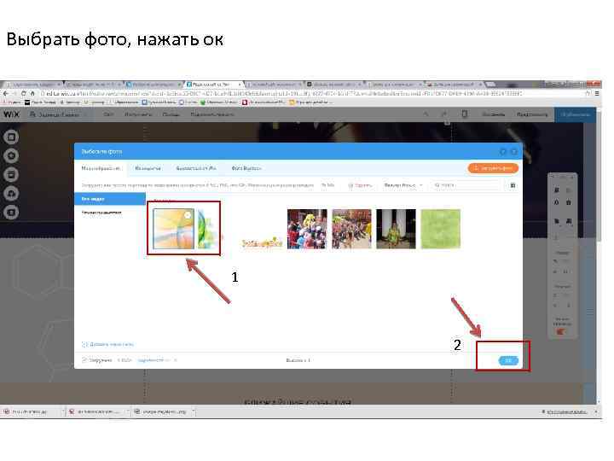This screenshot has width=614, height=461.
Task: Click the redo arrow in Wix top bar
Action: click(x=444, y=114)
